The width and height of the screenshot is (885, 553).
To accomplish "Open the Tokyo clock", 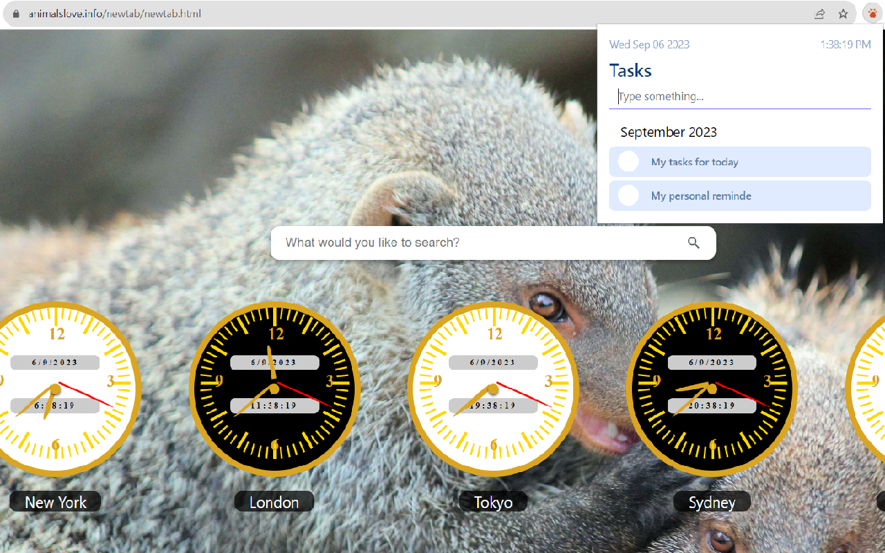I will click(x=493, y=388).
